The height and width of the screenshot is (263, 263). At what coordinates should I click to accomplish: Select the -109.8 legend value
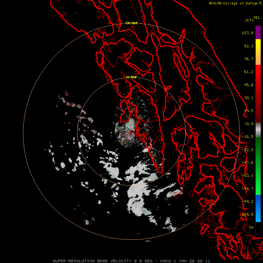coord(247,214)
